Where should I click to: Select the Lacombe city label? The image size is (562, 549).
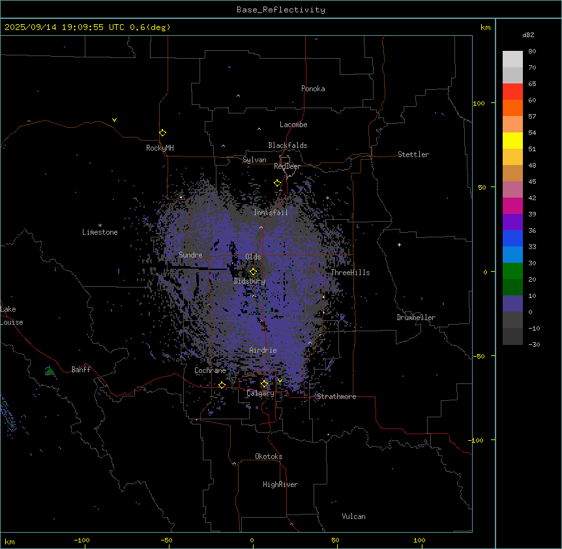tap(293, 125)
